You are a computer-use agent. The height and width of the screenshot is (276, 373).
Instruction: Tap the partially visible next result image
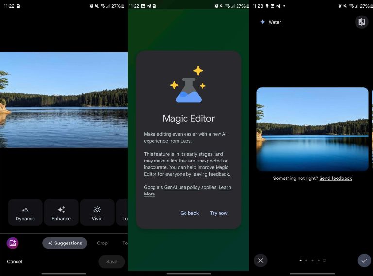point(372,129)
